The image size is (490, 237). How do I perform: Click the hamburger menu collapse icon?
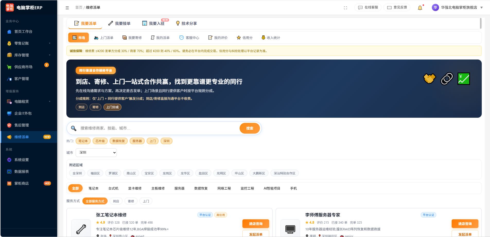pyautogui.click(x=67, y=8)
